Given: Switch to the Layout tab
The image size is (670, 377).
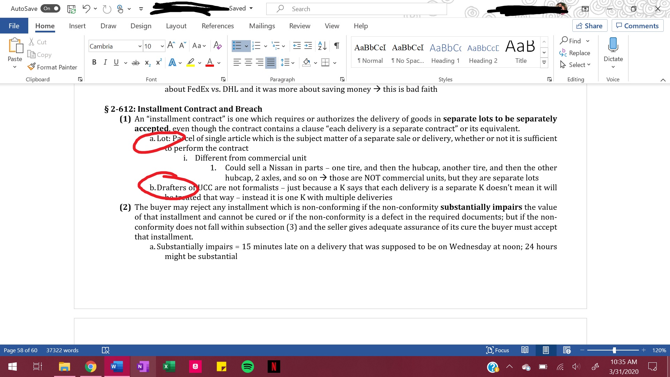Looking at the screenshot, I should [176, 26].
